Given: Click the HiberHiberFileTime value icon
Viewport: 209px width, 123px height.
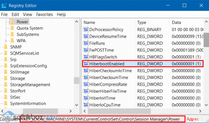Looking at the screenshot, I should pos(86,91).
